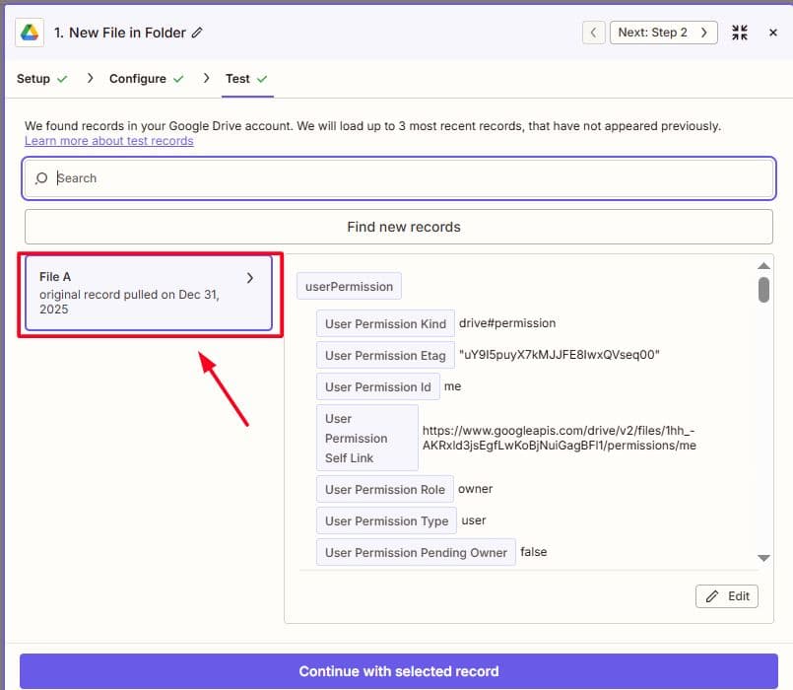Click the pencil icon to rename the step

197,33
